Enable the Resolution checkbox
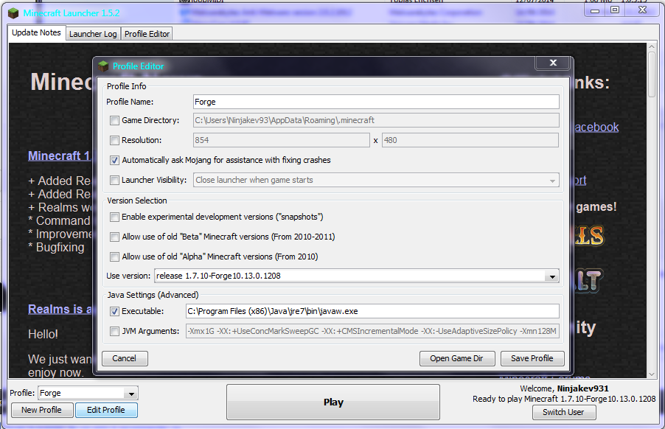Viewport: 665px width, 429px height. (x=114, y=140)
